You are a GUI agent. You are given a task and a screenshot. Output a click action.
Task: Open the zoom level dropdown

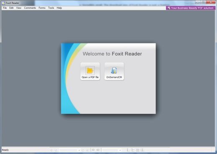[x=120, y=150]
